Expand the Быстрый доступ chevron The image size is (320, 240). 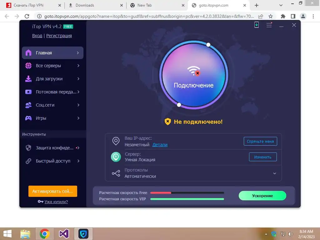click(78, 161)
